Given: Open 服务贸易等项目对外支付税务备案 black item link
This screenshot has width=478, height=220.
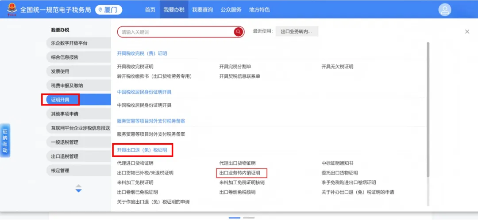Looking at the screenshot, I should pyautogui.click(x=151, y=134).
